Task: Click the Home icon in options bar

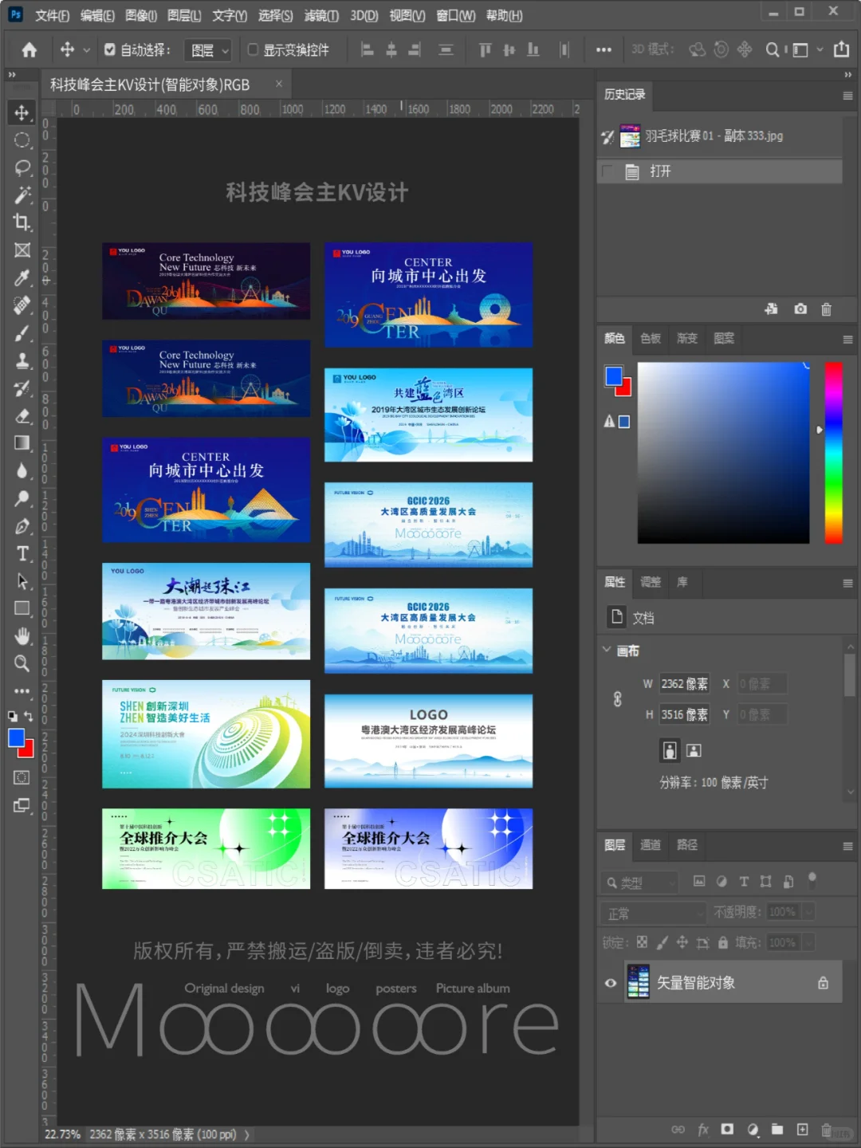Action: point(29,50)
